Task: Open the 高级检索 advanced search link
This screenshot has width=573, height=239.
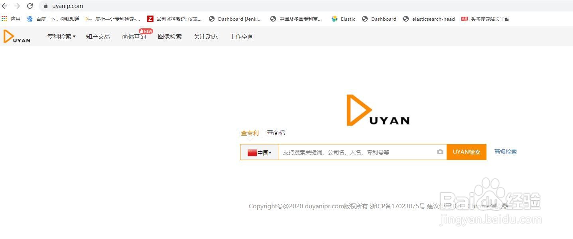Action: pyautogui.click(x=506, y=152)
